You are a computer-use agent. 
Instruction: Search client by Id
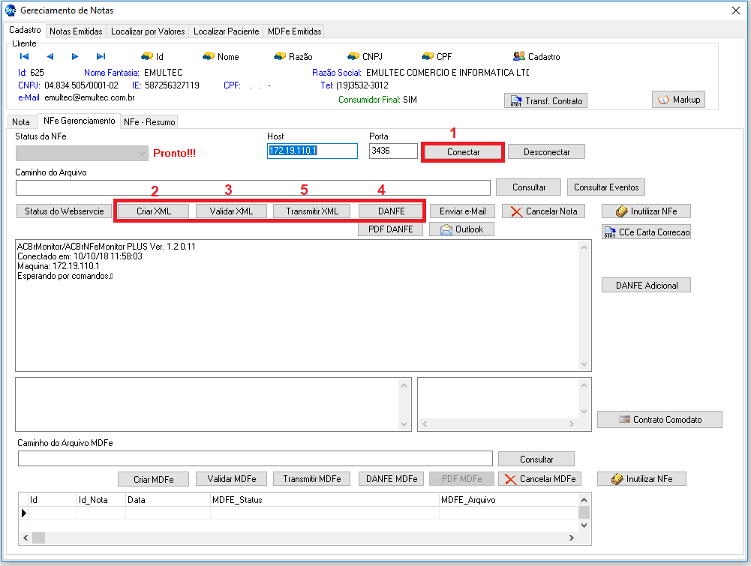coord(152,56)
